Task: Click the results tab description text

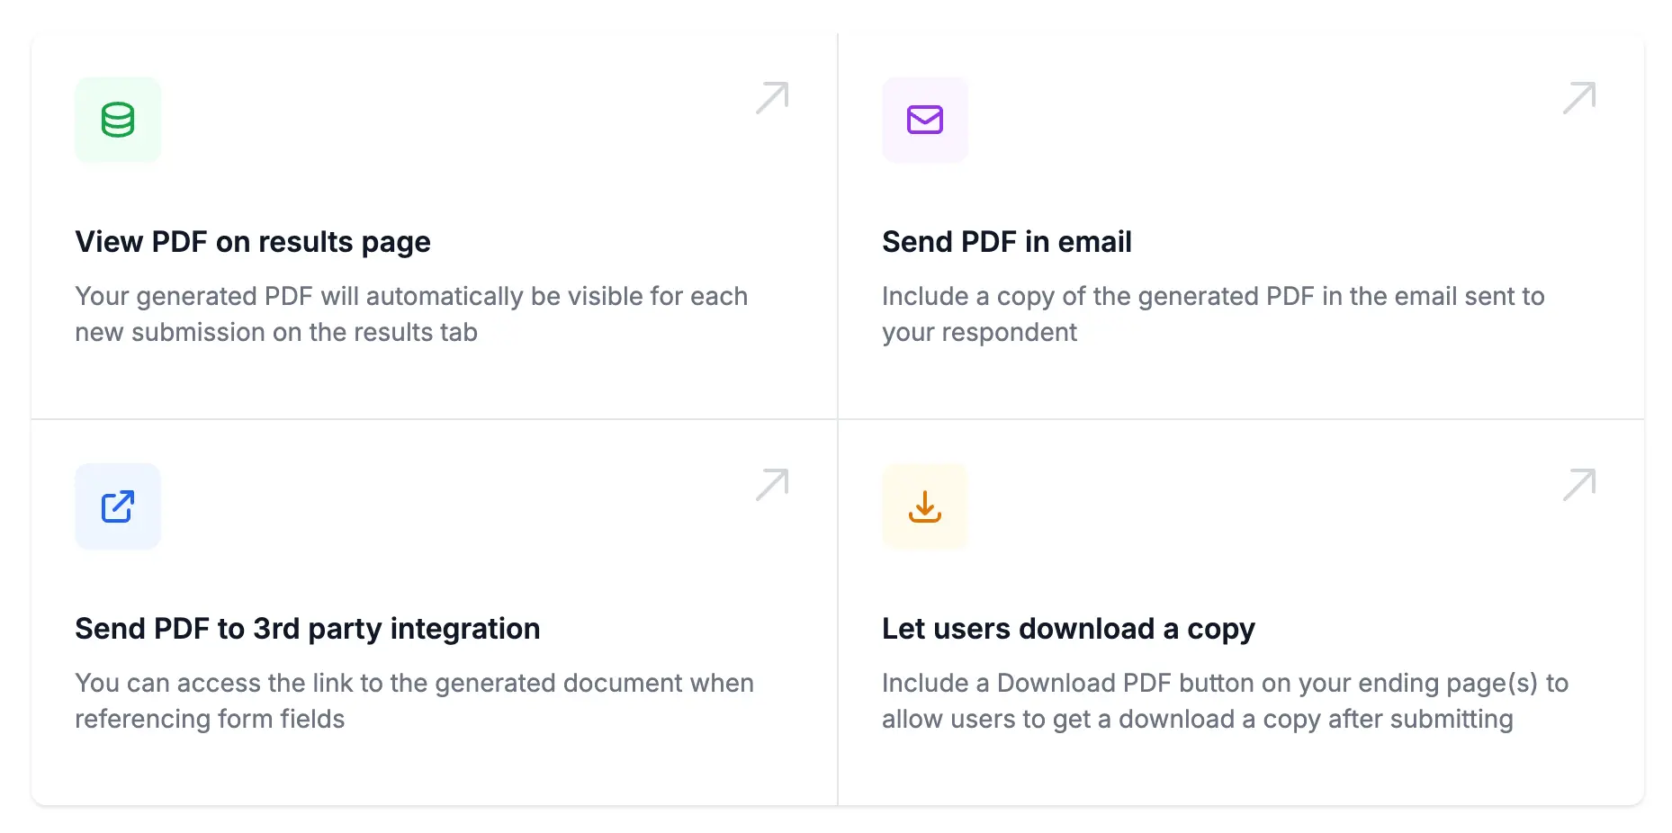Action: [x=410, y=313]
